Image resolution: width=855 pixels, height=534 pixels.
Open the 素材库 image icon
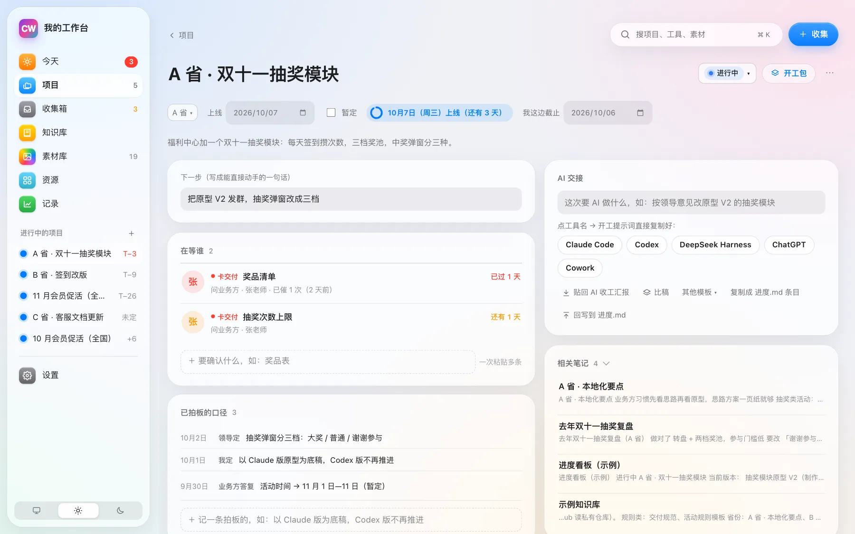click(x=27, y=156)
